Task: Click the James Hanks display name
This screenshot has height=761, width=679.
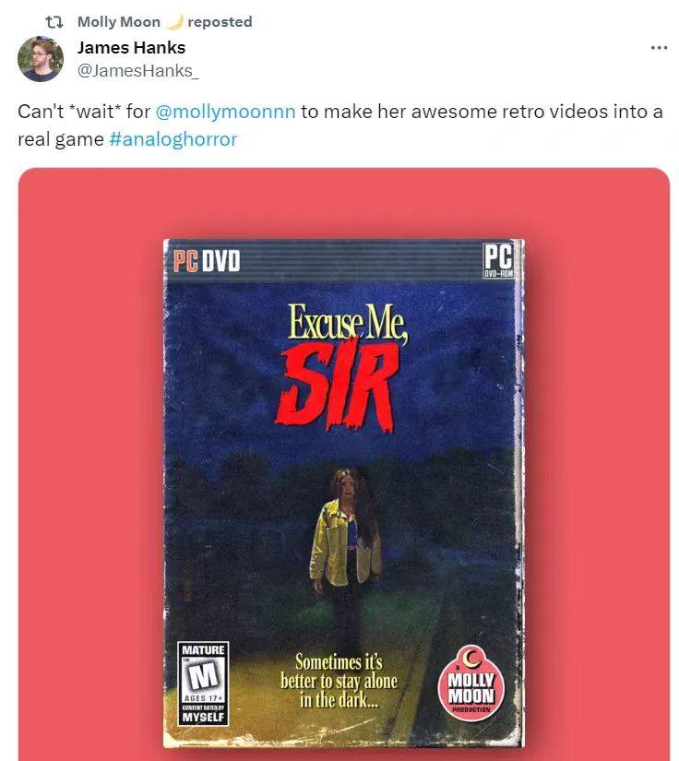Action: [x=131, y=48]
